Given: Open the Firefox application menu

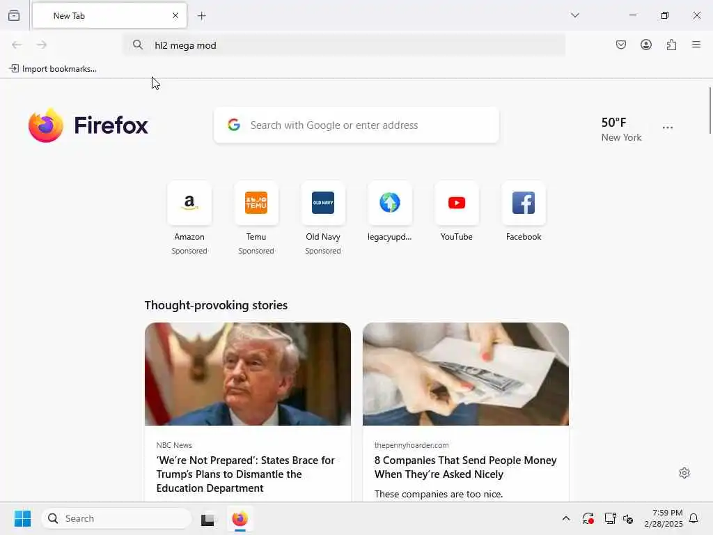Looking at the screenshot, I should pyautogui.click(x=696, y=45).
